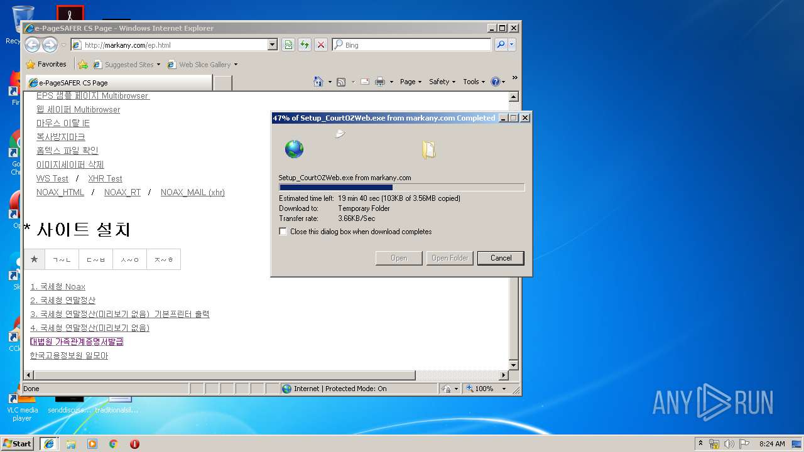Click the Read Mail icon
The image size is (804, 452).
(364, 82)
